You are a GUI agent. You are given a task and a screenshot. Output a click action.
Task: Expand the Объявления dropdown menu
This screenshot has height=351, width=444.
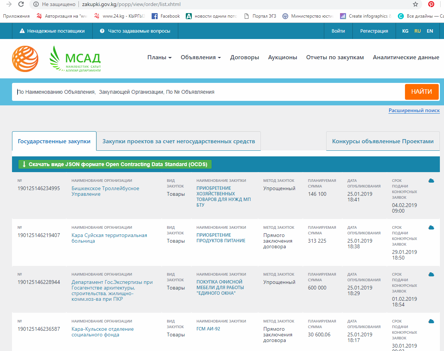click(200, 57)
